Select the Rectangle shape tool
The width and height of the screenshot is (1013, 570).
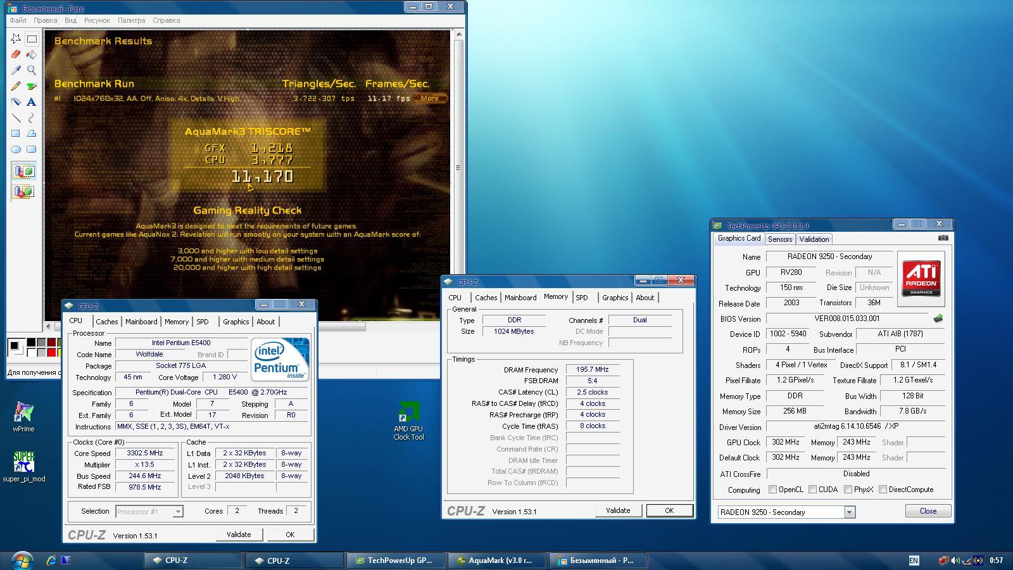coord(16,133)
